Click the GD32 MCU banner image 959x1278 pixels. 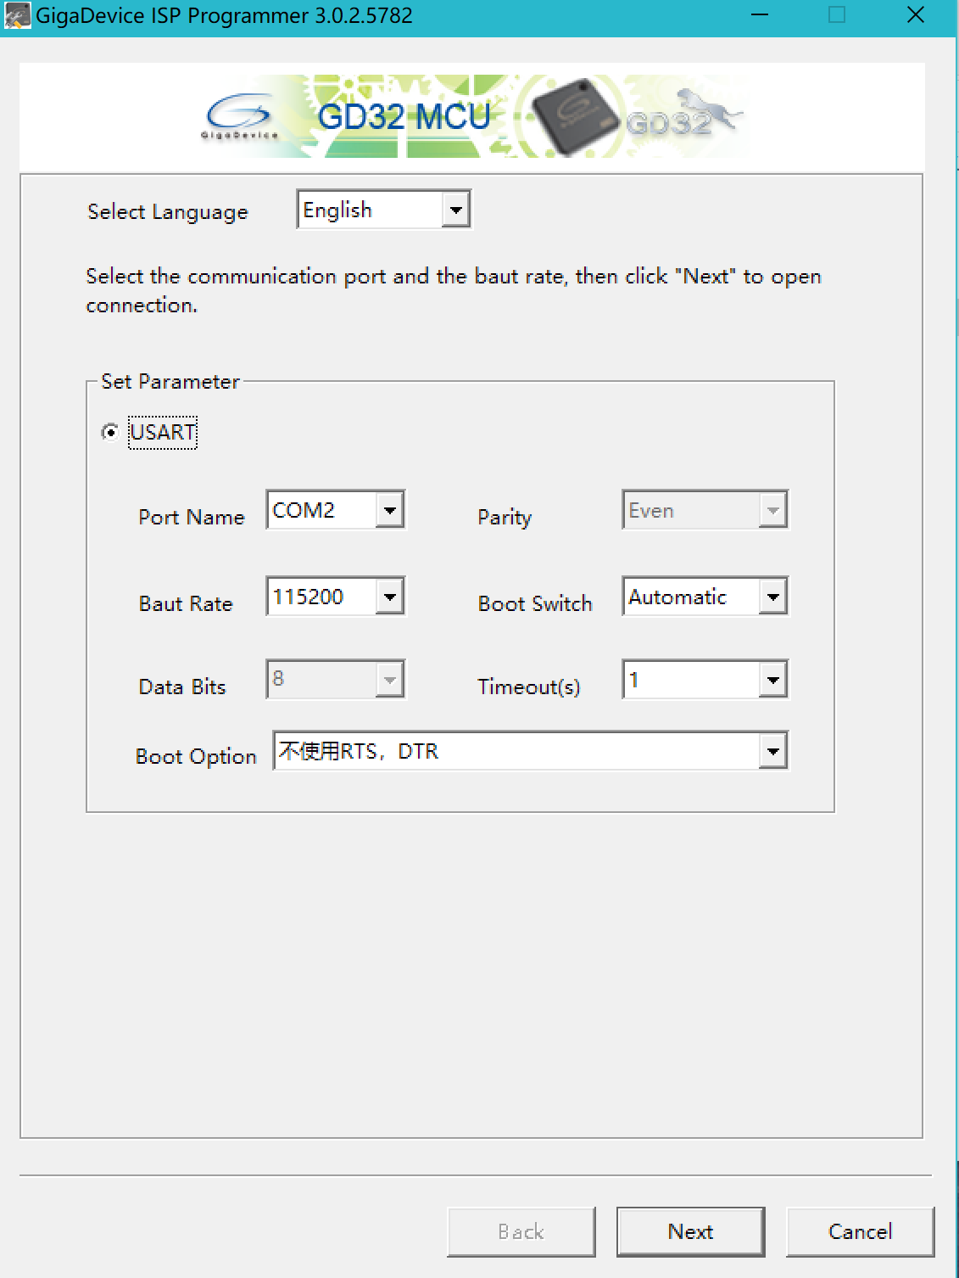coord(472,116)
